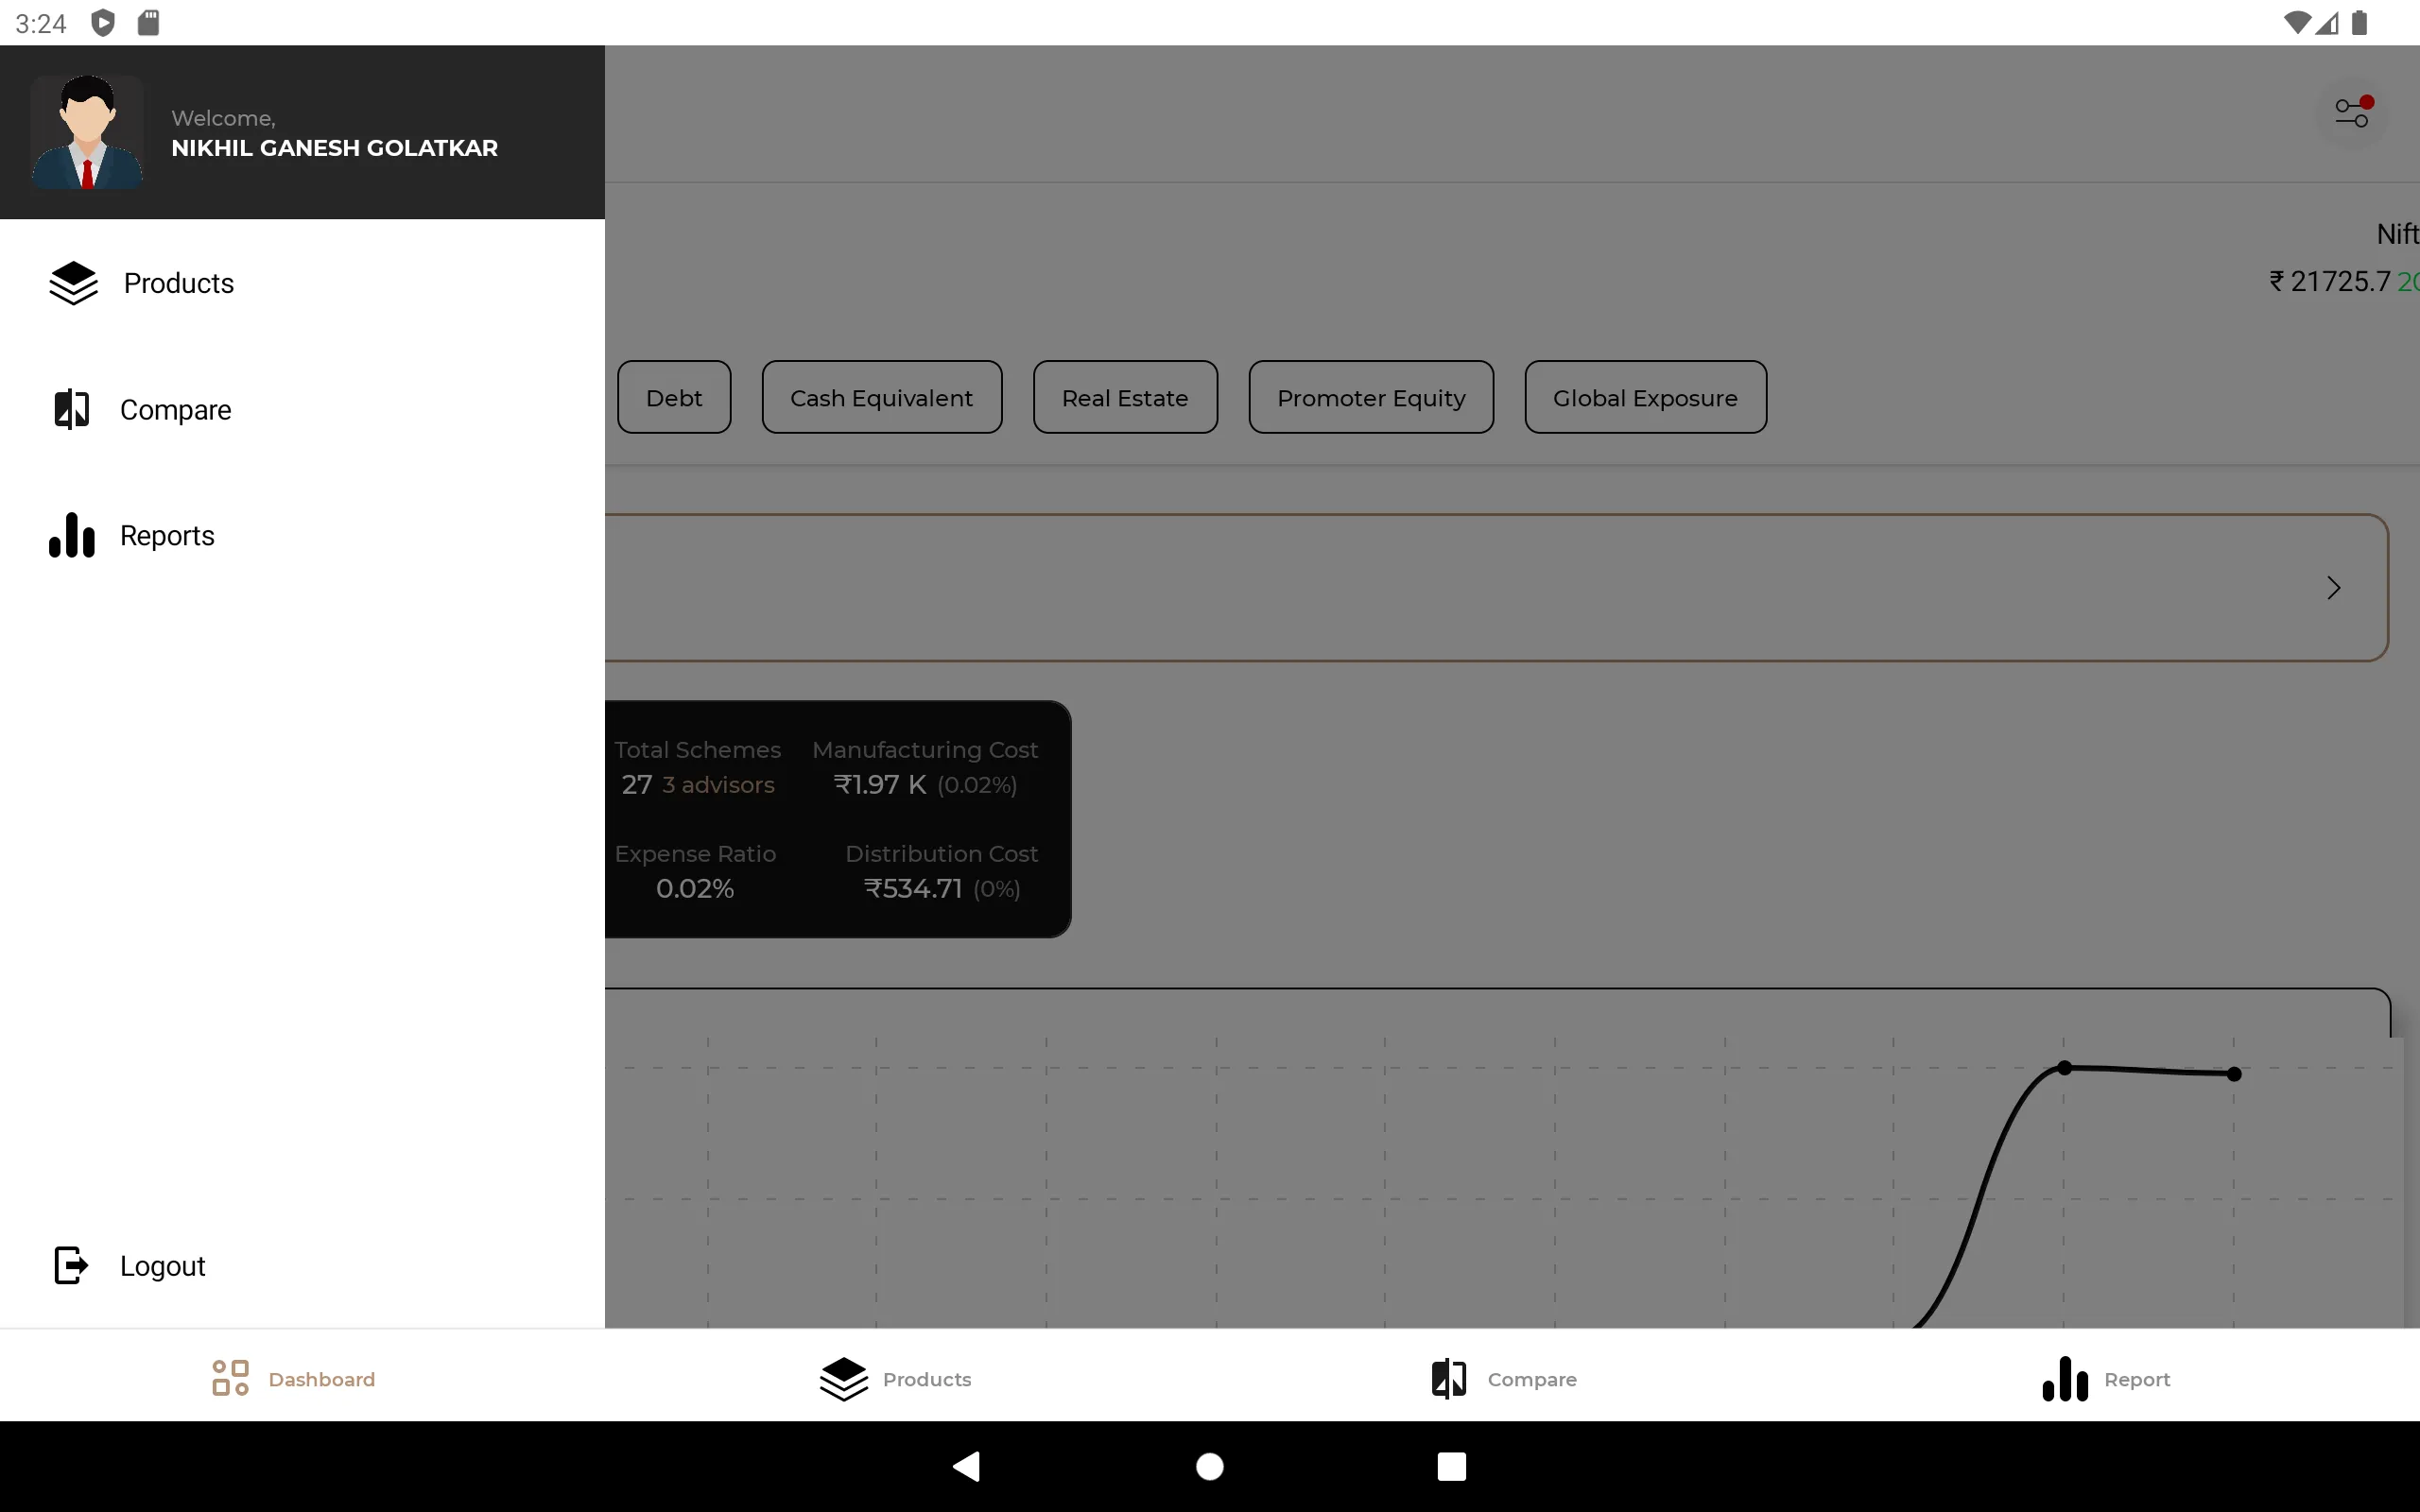
Task: Open the Reports icon in sidebar
Action: [x=70, y=535]
